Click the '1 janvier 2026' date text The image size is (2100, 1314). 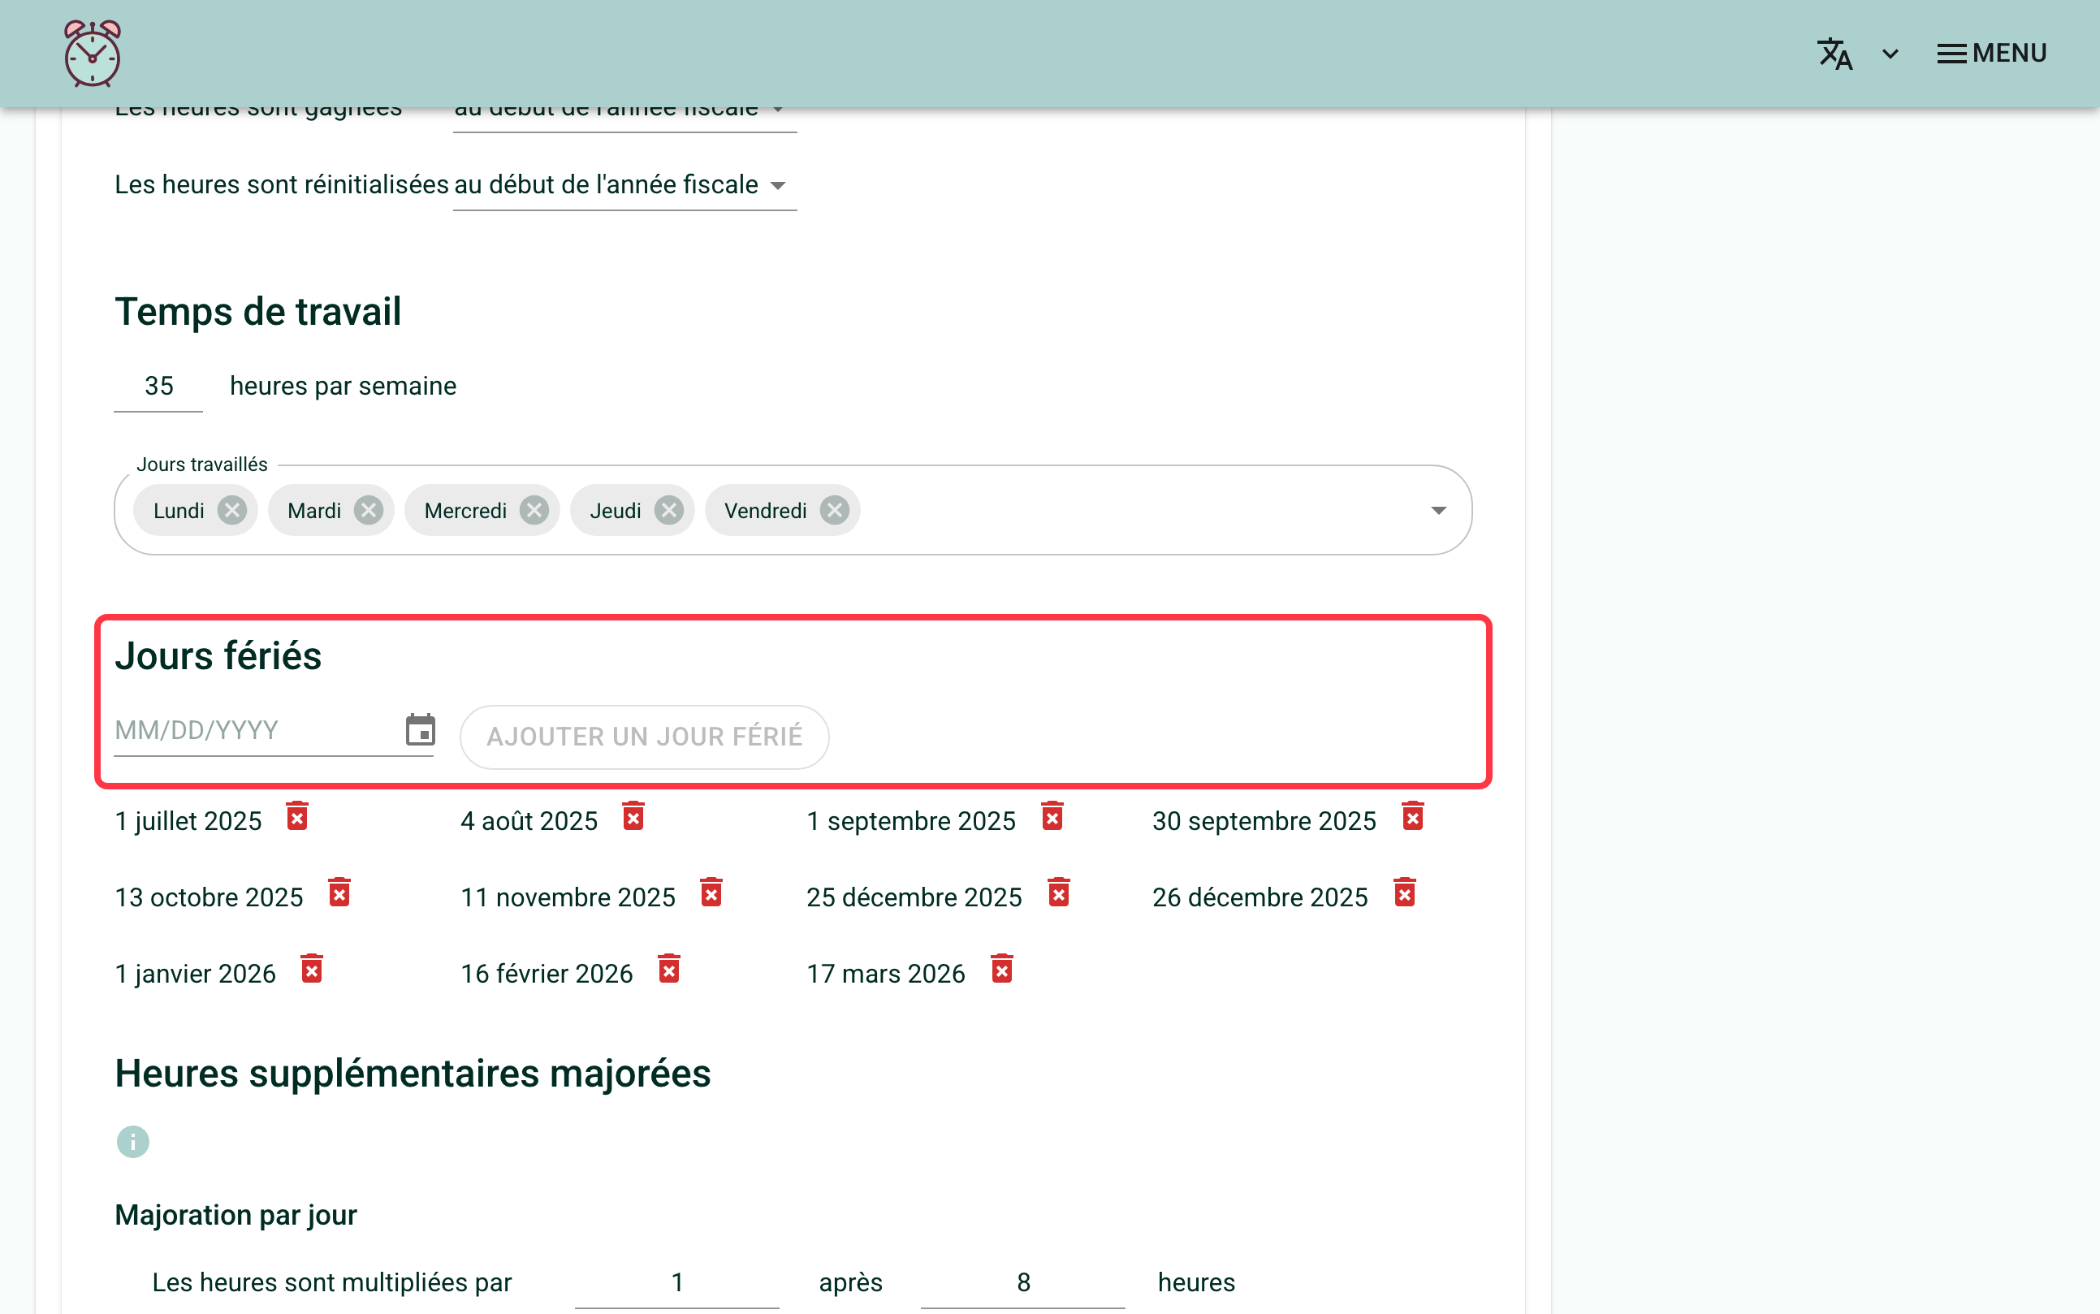[x=196, y=975]
